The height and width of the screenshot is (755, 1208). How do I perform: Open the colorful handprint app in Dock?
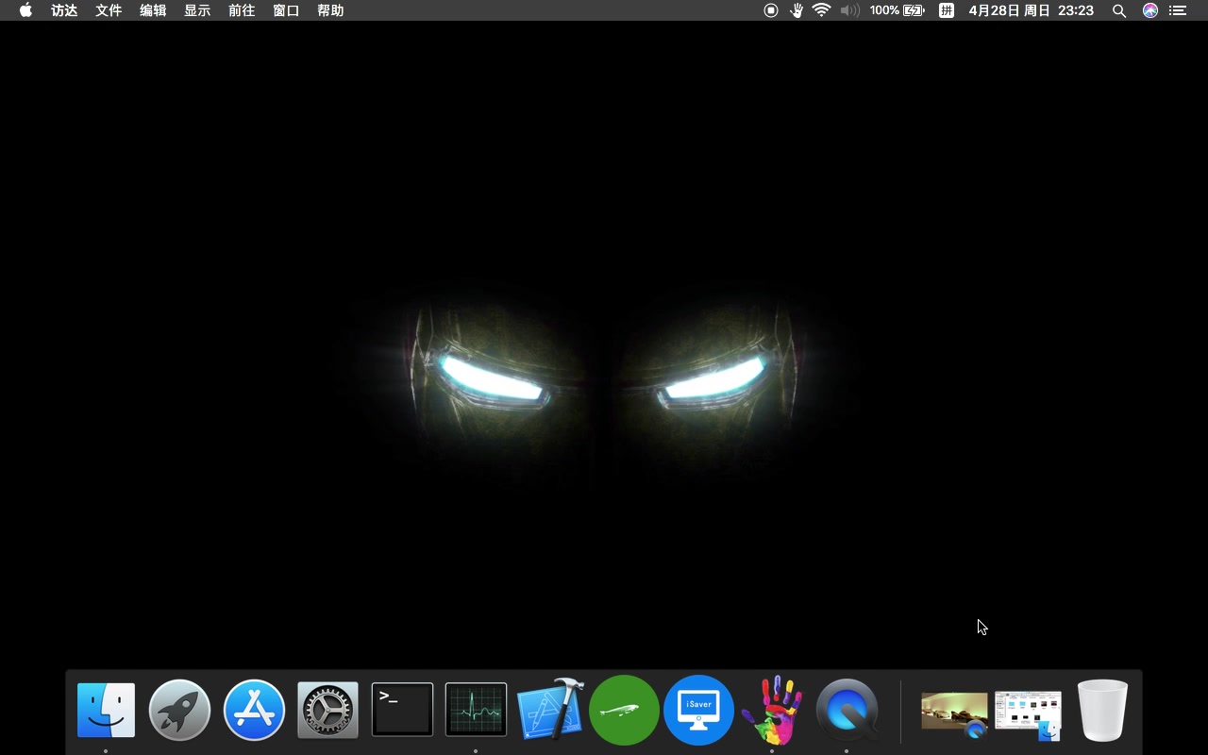pyautogui.click(x=772, y=710)
